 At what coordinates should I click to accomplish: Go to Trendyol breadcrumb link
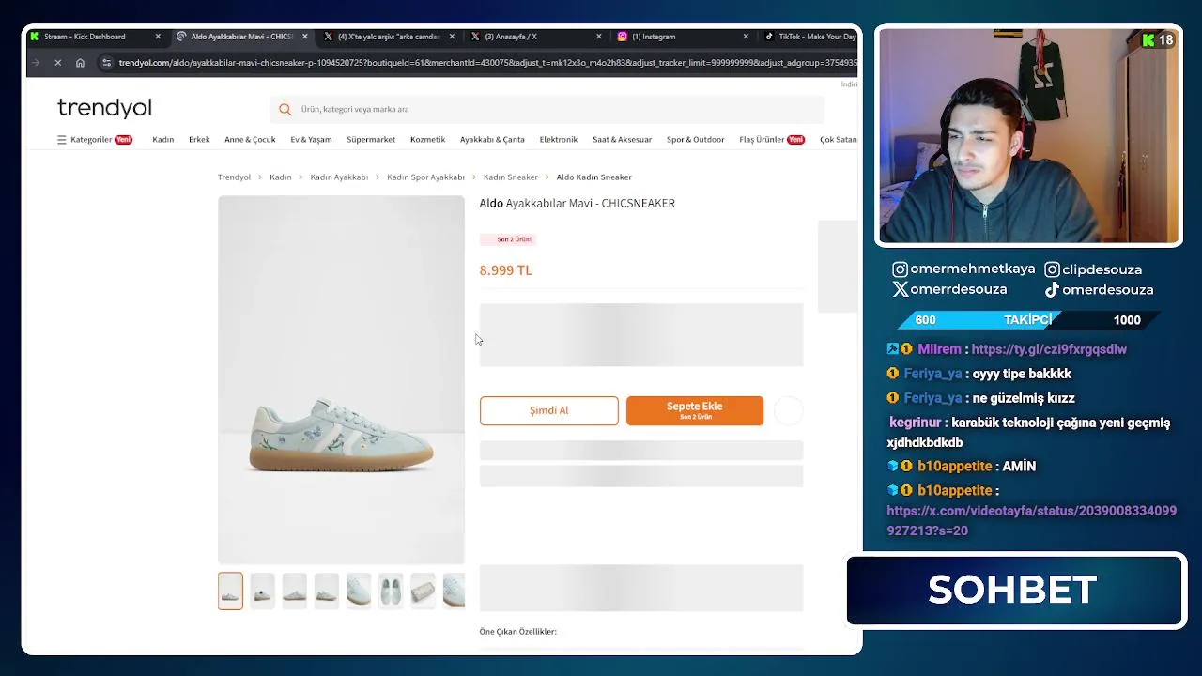click(234, 177)
